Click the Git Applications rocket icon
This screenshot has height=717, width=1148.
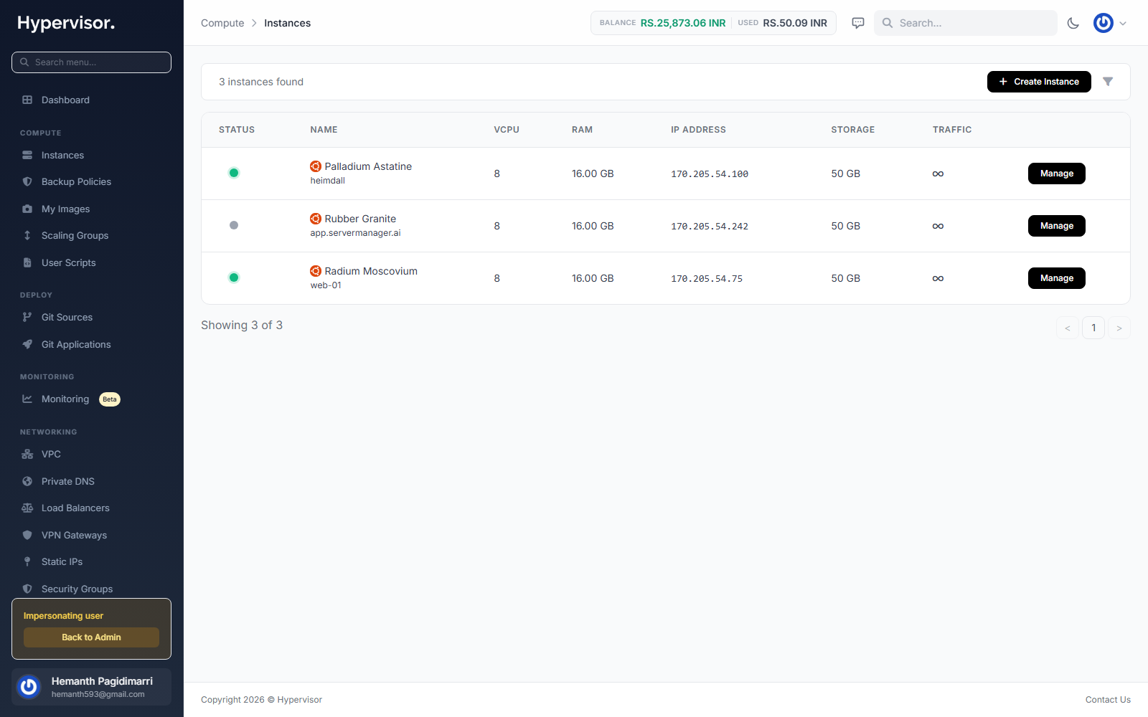(27, 344)
